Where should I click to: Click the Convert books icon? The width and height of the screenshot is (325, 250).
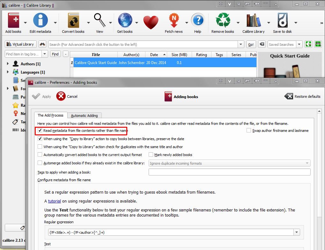click(73, 20)
